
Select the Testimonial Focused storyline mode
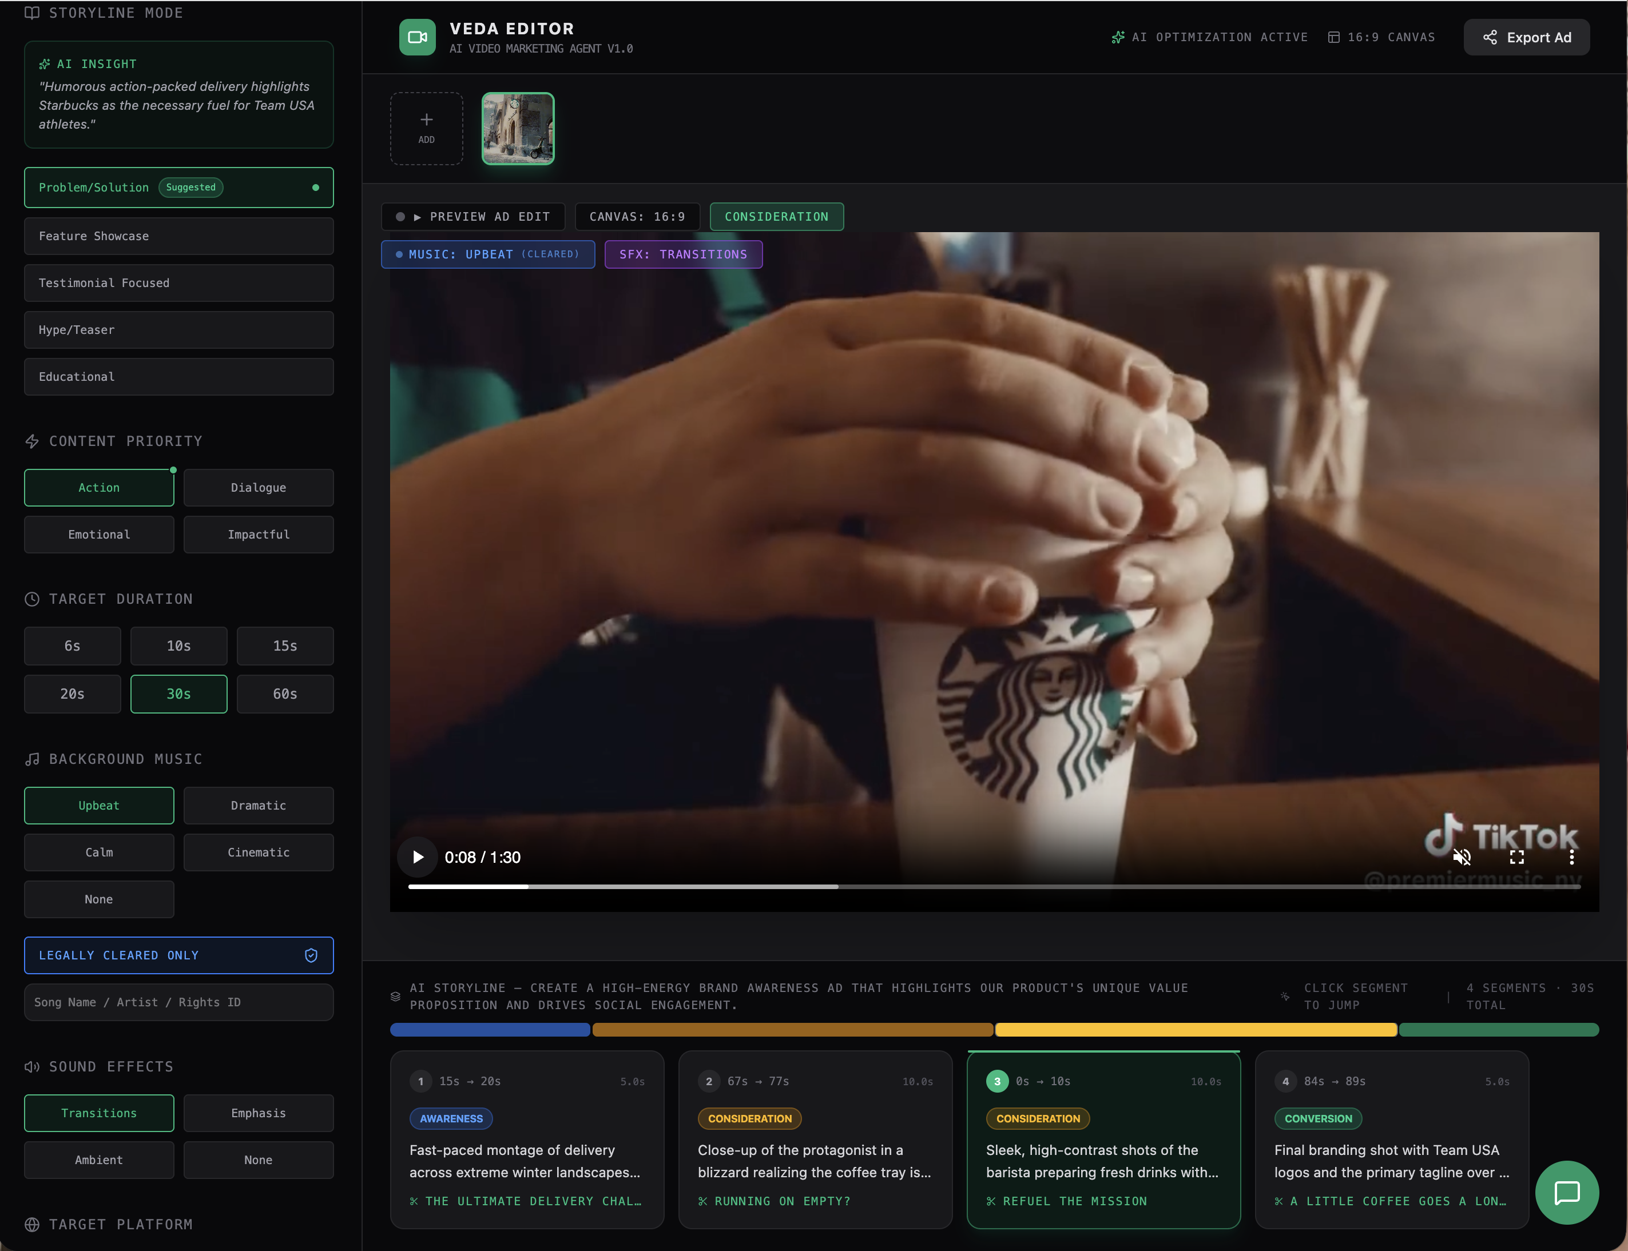click(x=179, y=283)
